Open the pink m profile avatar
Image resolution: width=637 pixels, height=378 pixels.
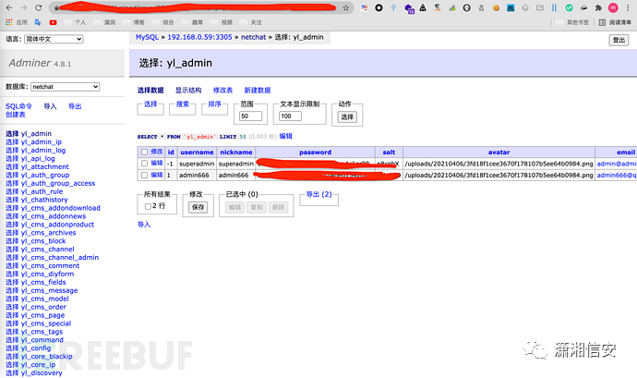[x=613, y=7]
